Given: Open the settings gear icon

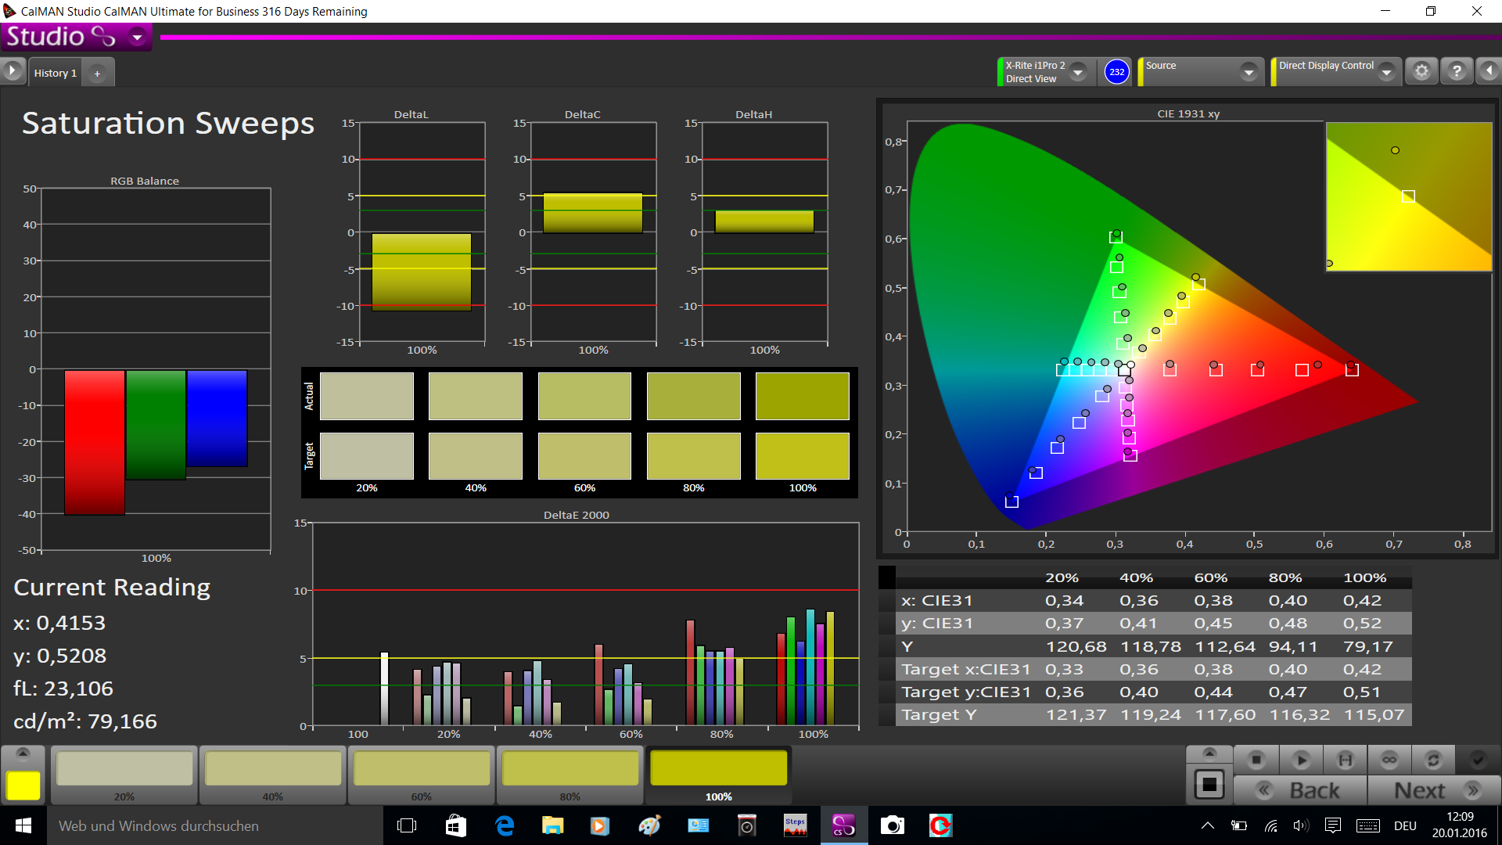Looking at the screenshot, I should [1421, 72].
